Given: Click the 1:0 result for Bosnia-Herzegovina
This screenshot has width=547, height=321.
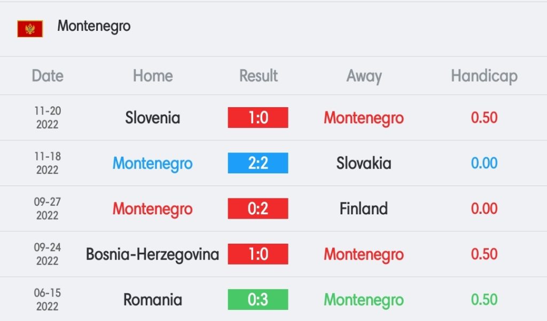Looking at the screenshot, I should pos(258,254).
